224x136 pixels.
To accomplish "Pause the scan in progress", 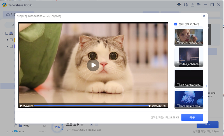I will tap(96, 125).
